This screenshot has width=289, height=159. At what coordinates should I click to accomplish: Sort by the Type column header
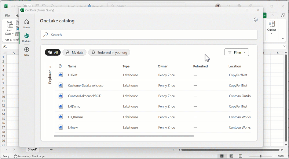(x=126, y=66)
